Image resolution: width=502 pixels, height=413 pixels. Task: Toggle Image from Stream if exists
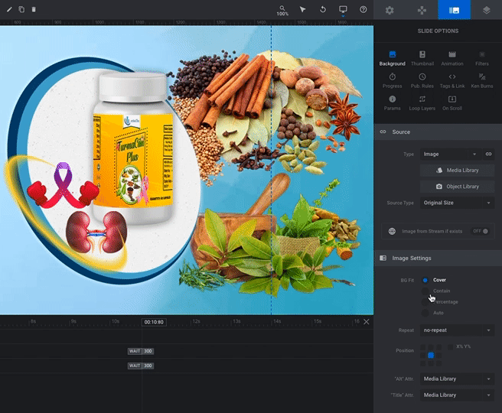481,231
